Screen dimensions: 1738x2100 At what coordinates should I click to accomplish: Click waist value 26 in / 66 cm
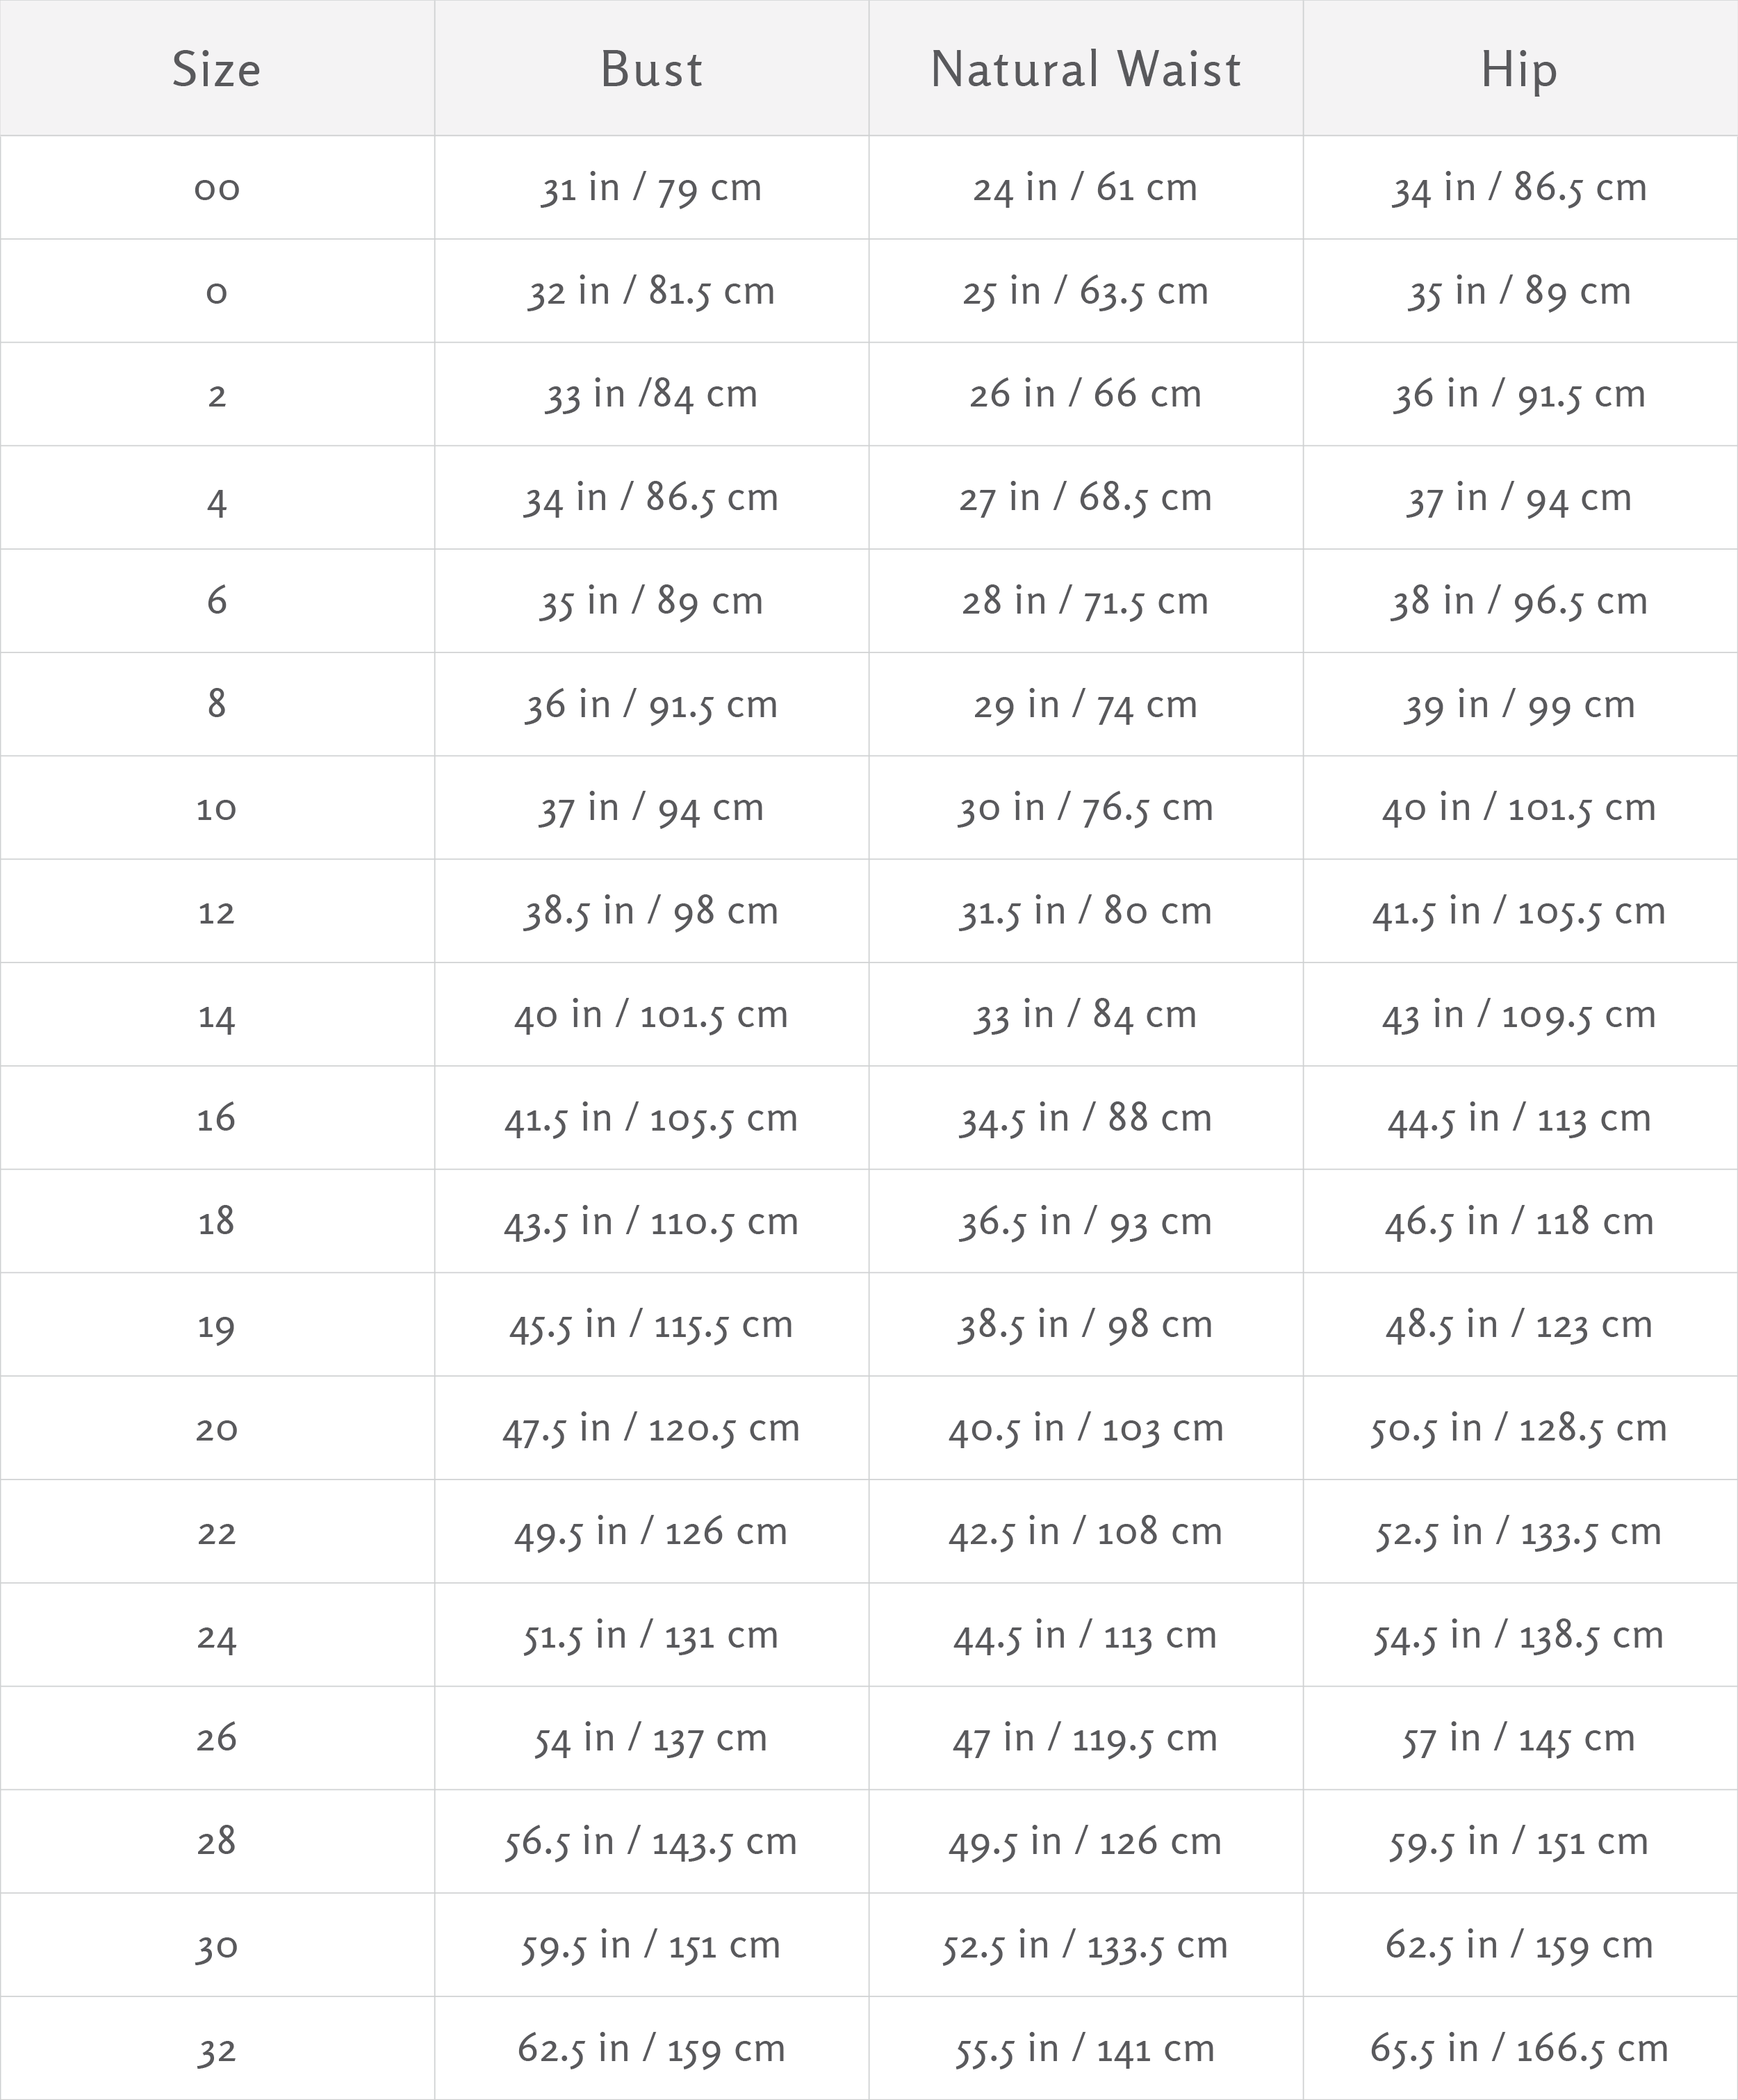tap(1085, 394)
